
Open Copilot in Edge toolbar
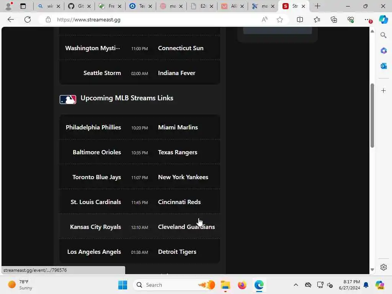tap(383, 20)
